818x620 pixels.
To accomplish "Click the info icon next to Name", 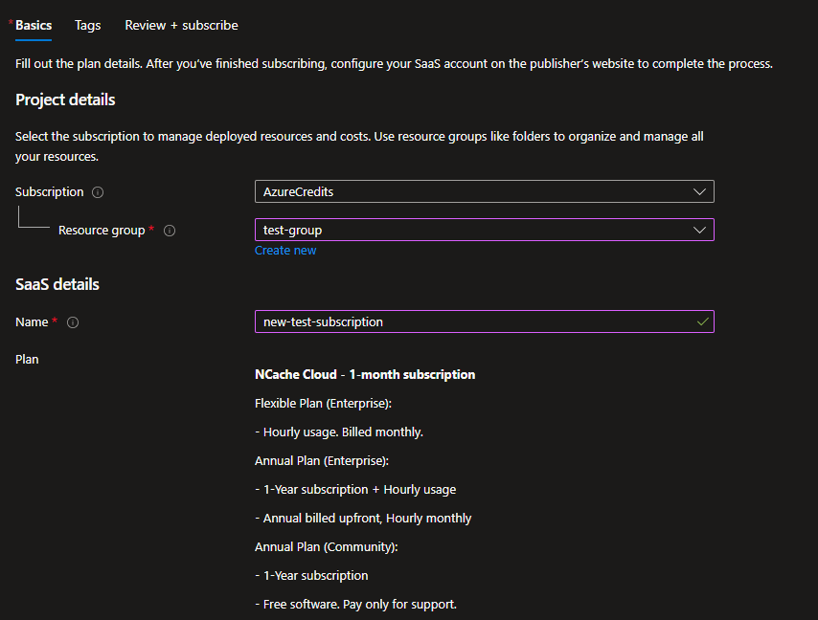I will click(73, 322).
